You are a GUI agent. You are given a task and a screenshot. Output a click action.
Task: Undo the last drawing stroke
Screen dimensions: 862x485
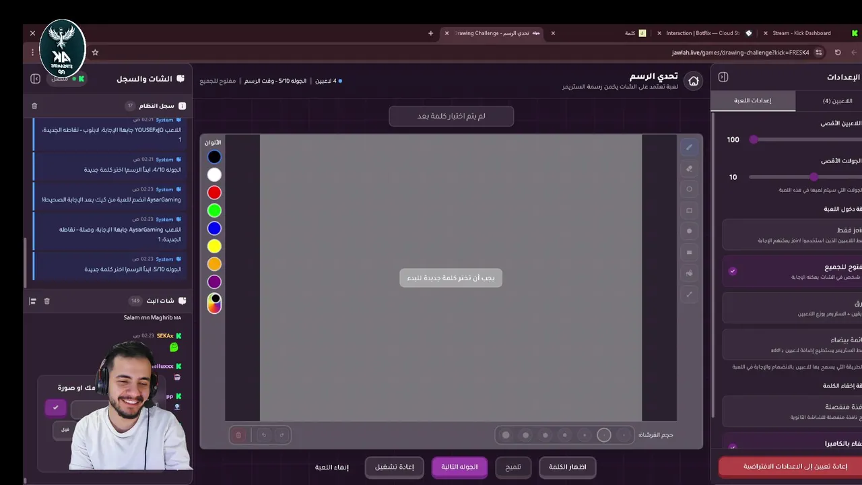[x=263, y=435]
